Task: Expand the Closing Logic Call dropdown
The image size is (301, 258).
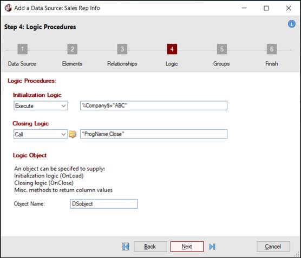Action: tap(41, 134)
